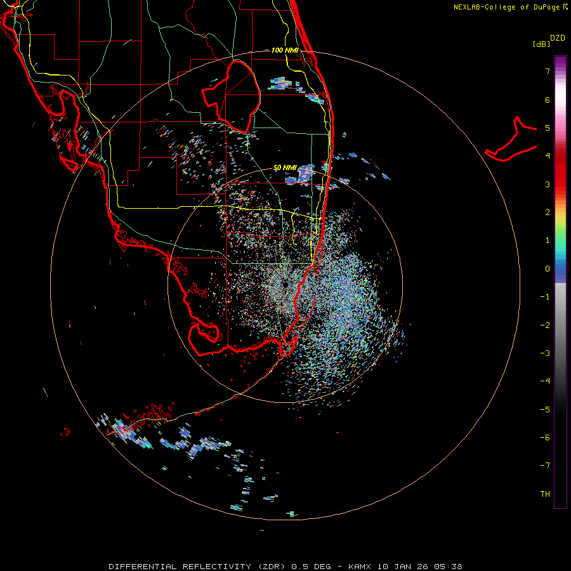This screenshot has height=571, width=571.
Task: Click the 7 value on the color scale
Action: pos(548,71)
